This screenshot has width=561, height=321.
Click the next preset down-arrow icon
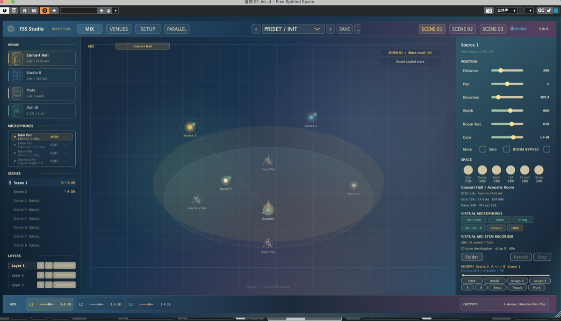click(x=108, y=10)
